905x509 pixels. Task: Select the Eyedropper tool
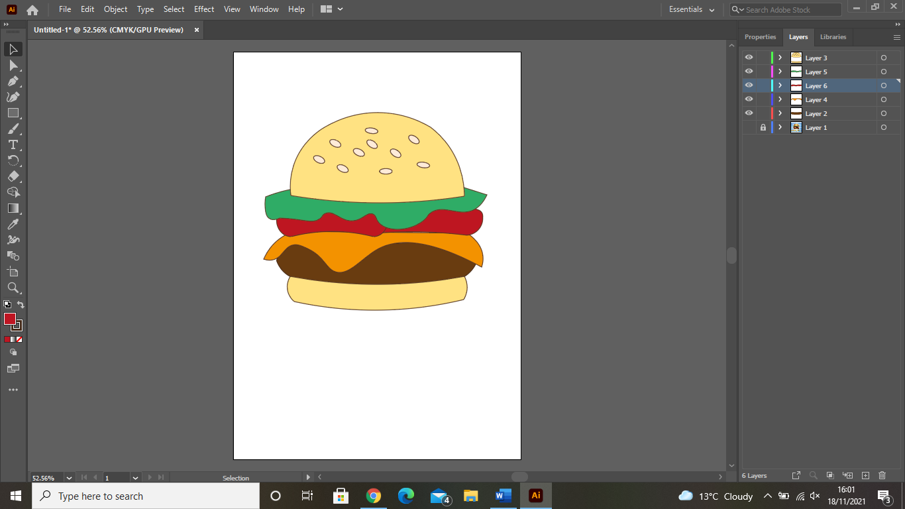point(13,224)
